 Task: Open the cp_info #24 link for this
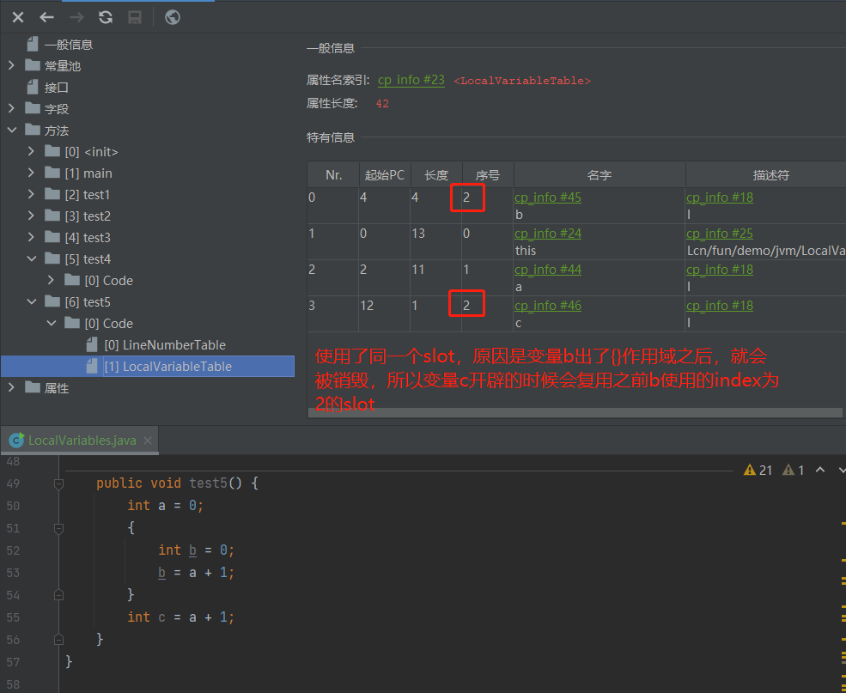click(548, 234)
